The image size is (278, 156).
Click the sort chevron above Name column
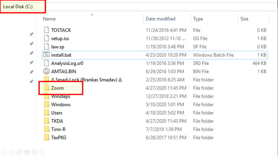click(x=92, y=15)
